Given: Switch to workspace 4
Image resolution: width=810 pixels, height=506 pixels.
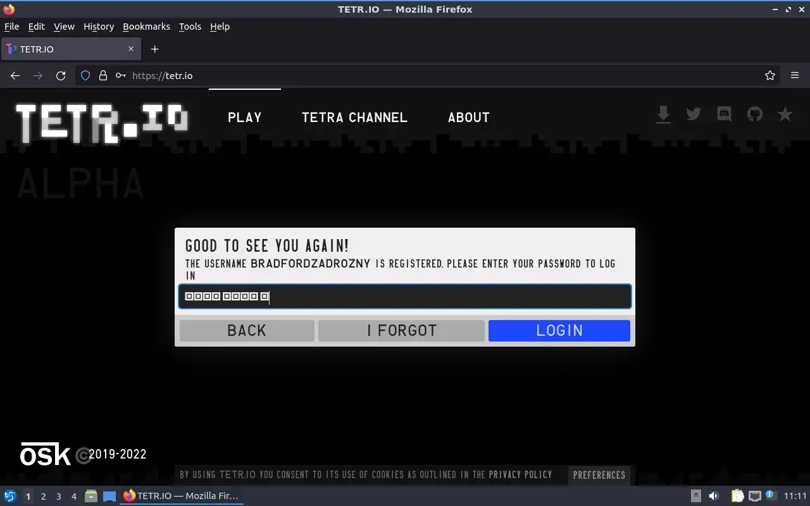Looking at the screenshot, I should pyautogui.click(x=74, y=497).
